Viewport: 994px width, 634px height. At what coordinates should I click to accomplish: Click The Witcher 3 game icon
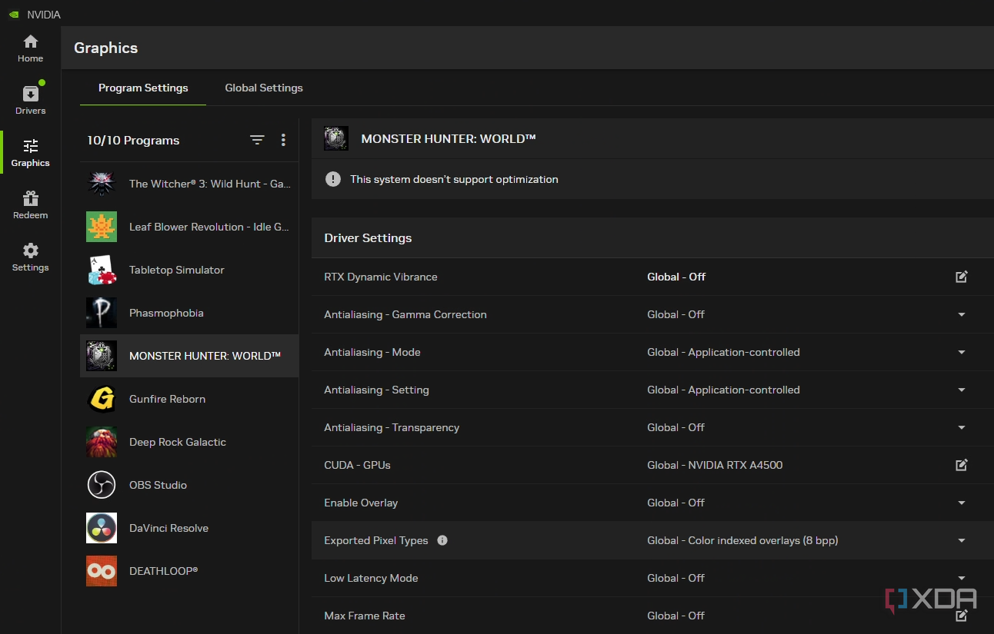point(102,184)
